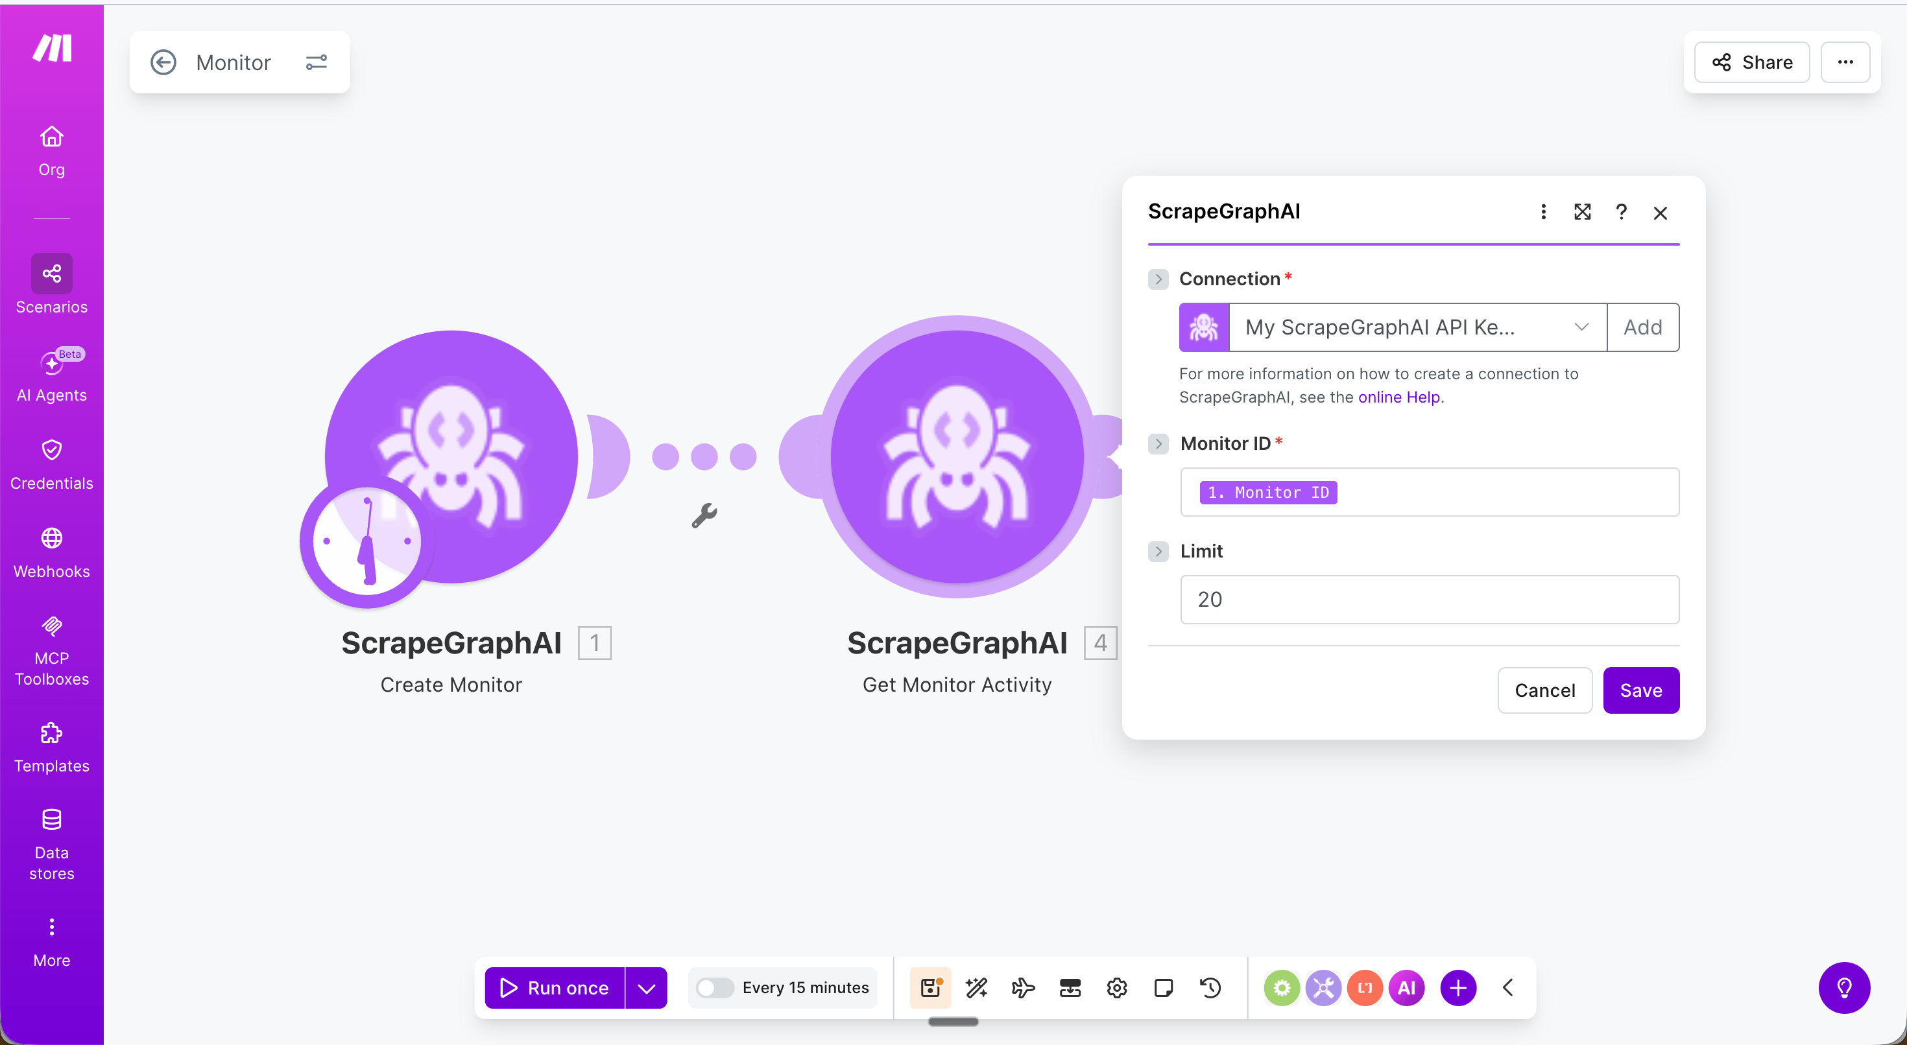Click the Make logo in the sidebar
The width and height of the screenshot is (1907, 1045).
[x=52, y=48]
